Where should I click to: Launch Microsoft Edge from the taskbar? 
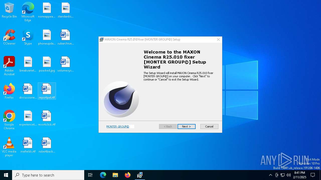[103, 175]
